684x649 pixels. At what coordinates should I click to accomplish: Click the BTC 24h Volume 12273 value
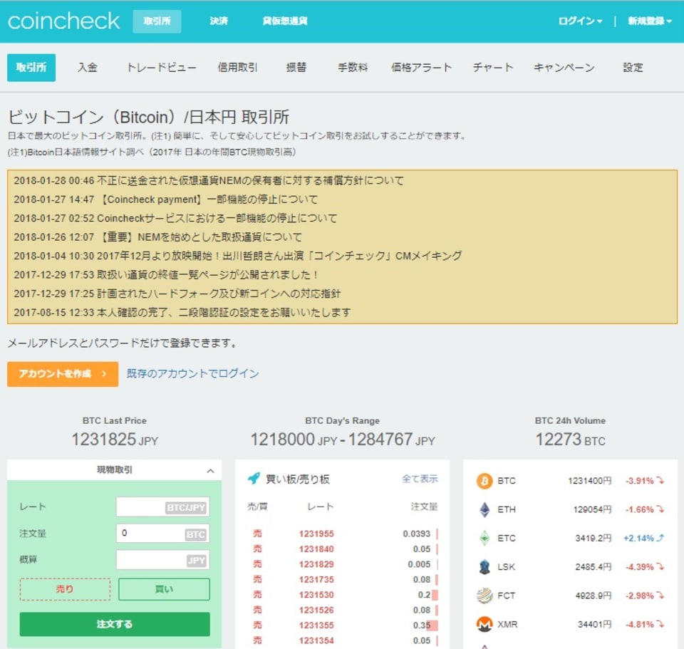pyautogui.click(x=559, y=440)
